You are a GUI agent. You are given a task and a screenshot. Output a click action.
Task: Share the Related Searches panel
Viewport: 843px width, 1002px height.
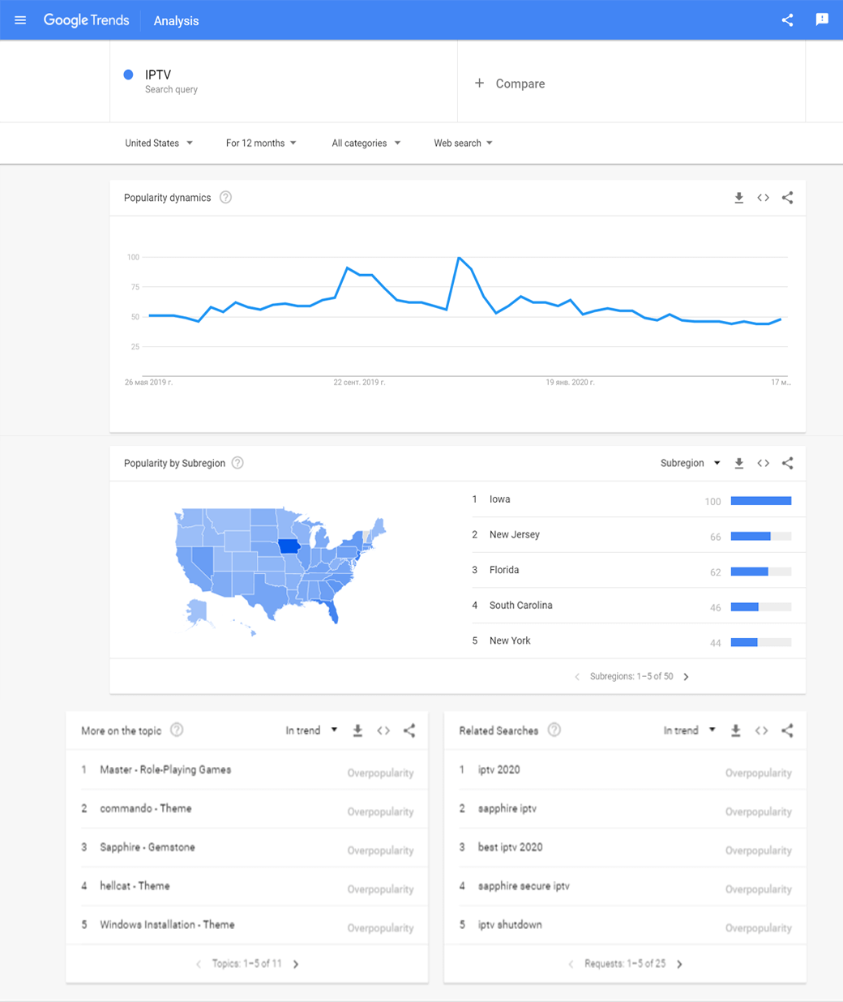[x=787, y=730]
